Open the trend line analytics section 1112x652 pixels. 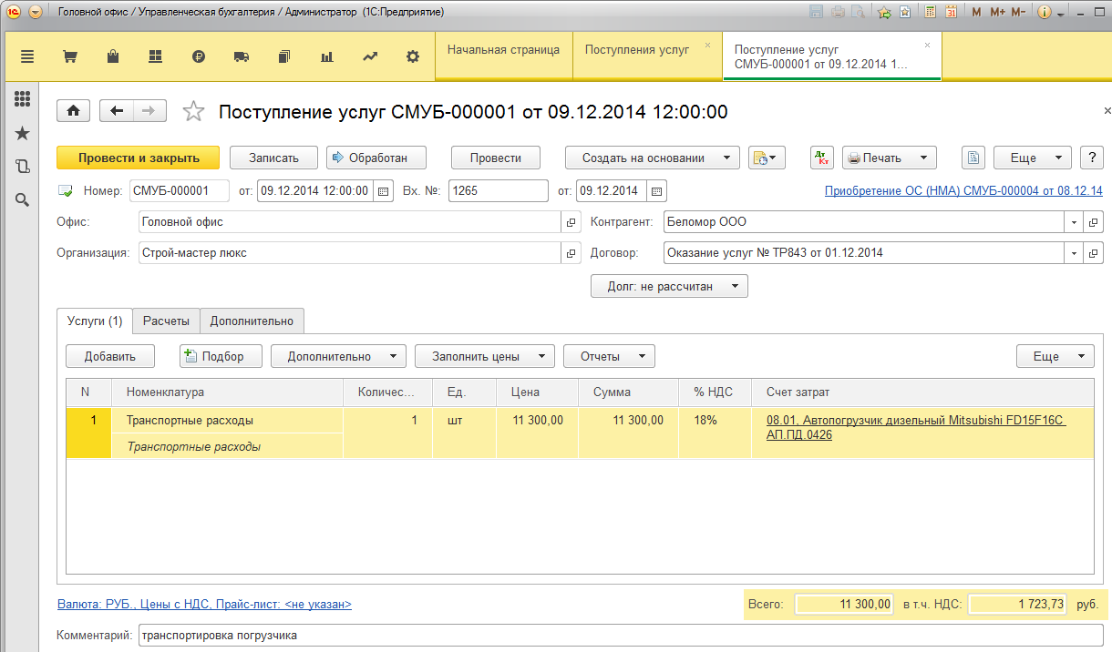pyautogui.click(x=370, y=56)
